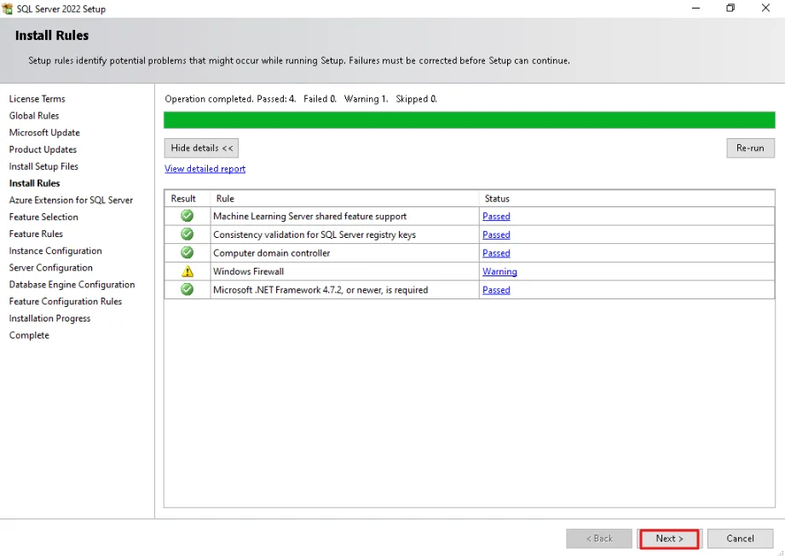Minimize the SQL Server 2022 Setup window
This screenshot has height=556, width=785.
click(696, 8)
